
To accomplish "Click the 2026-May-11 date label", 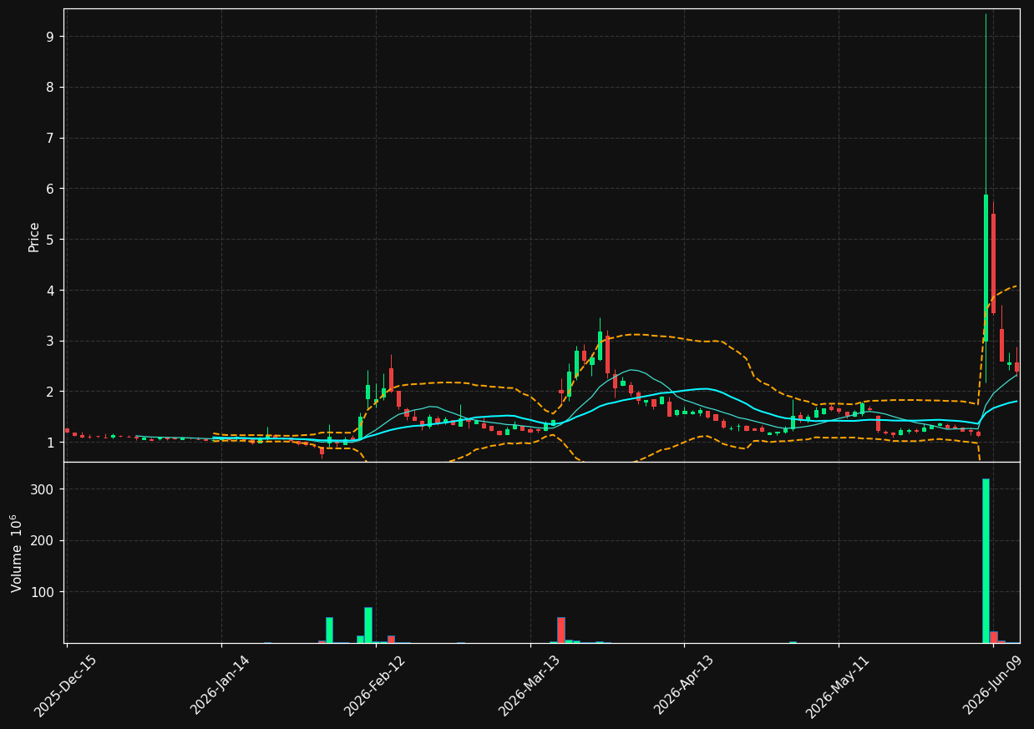I will 838,686.
